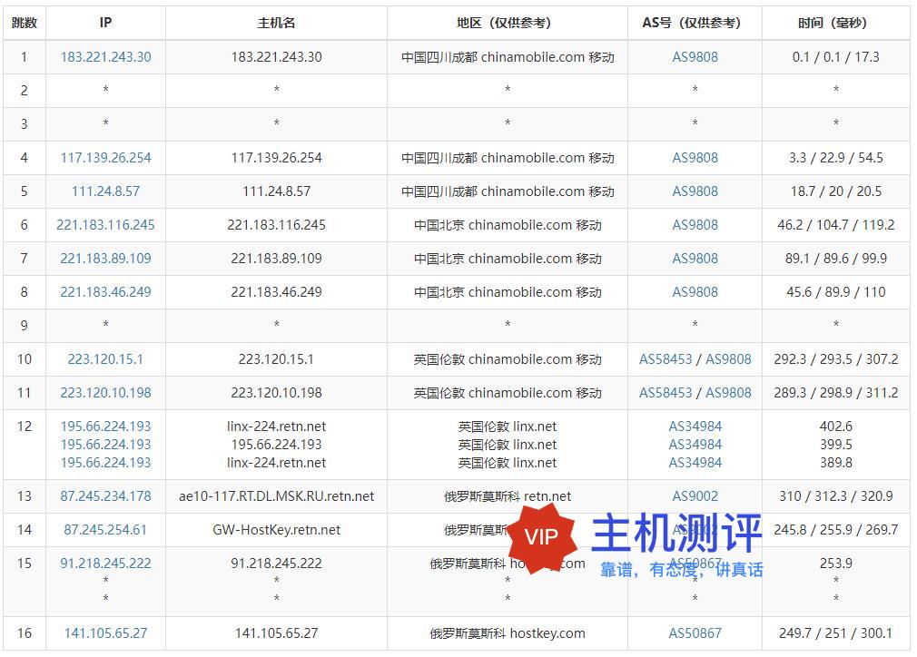Viewport: 917px width, 657px height.
Task: Click time value 245.8 / 255.9 / 269.7
Action: click(835, 530)
